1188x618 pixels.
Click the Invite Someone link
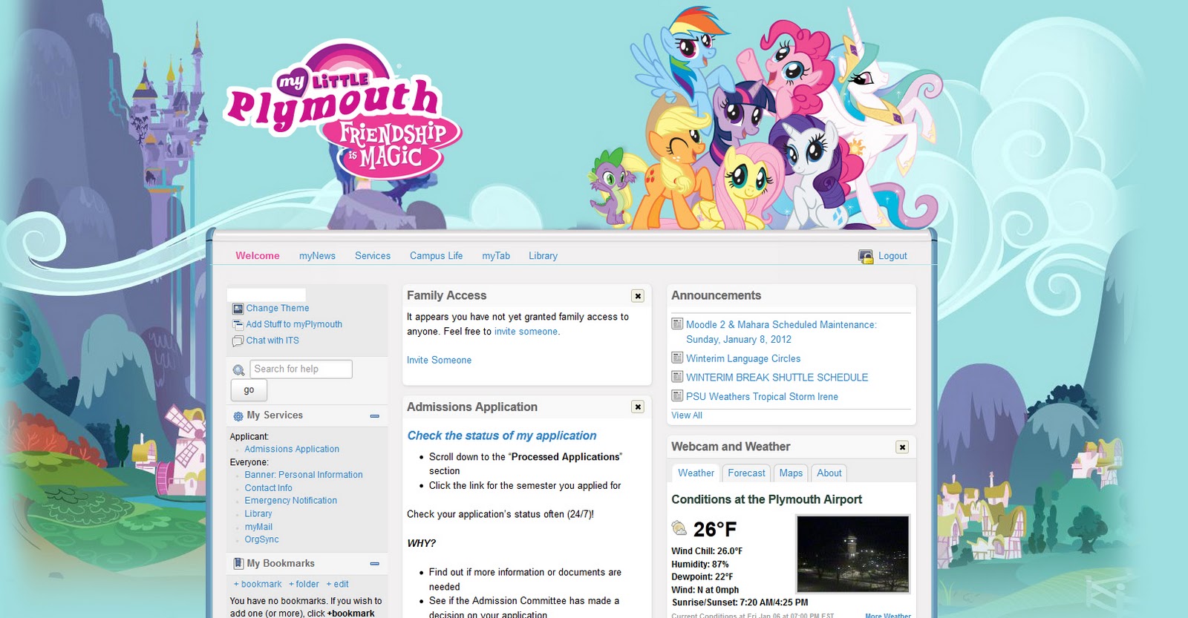point(439,361)
